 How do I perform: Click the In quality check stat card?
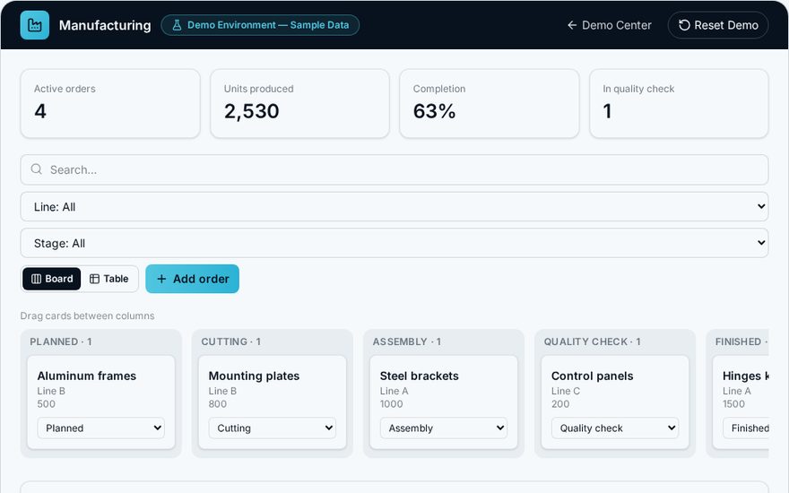point(679,104)
